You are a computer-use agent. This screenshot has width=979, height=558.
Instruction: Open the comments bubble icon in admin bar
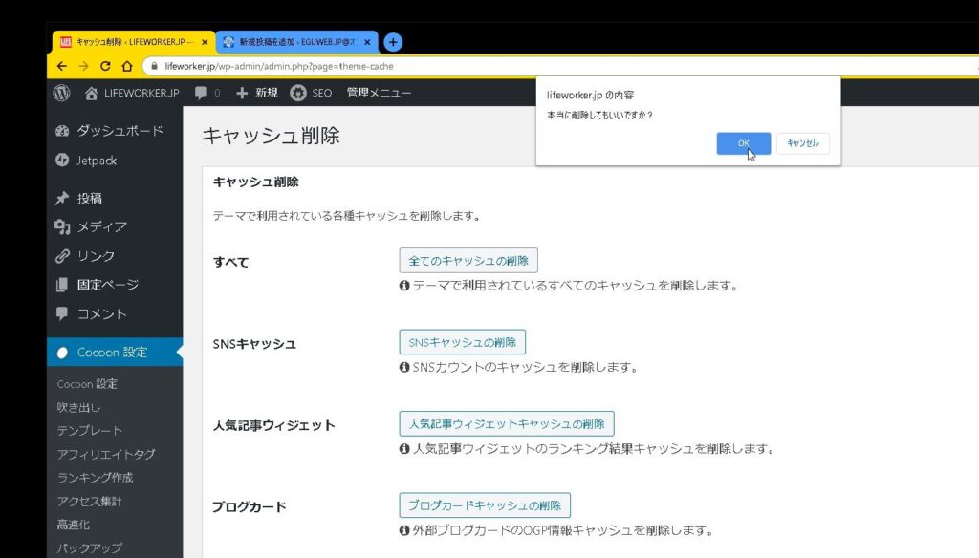tap(201, 93)
